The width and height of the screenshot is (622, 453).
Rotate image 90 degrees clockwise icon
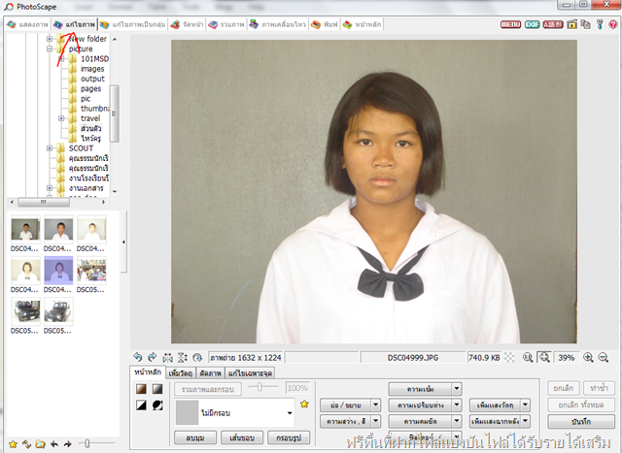pos(153,358)
